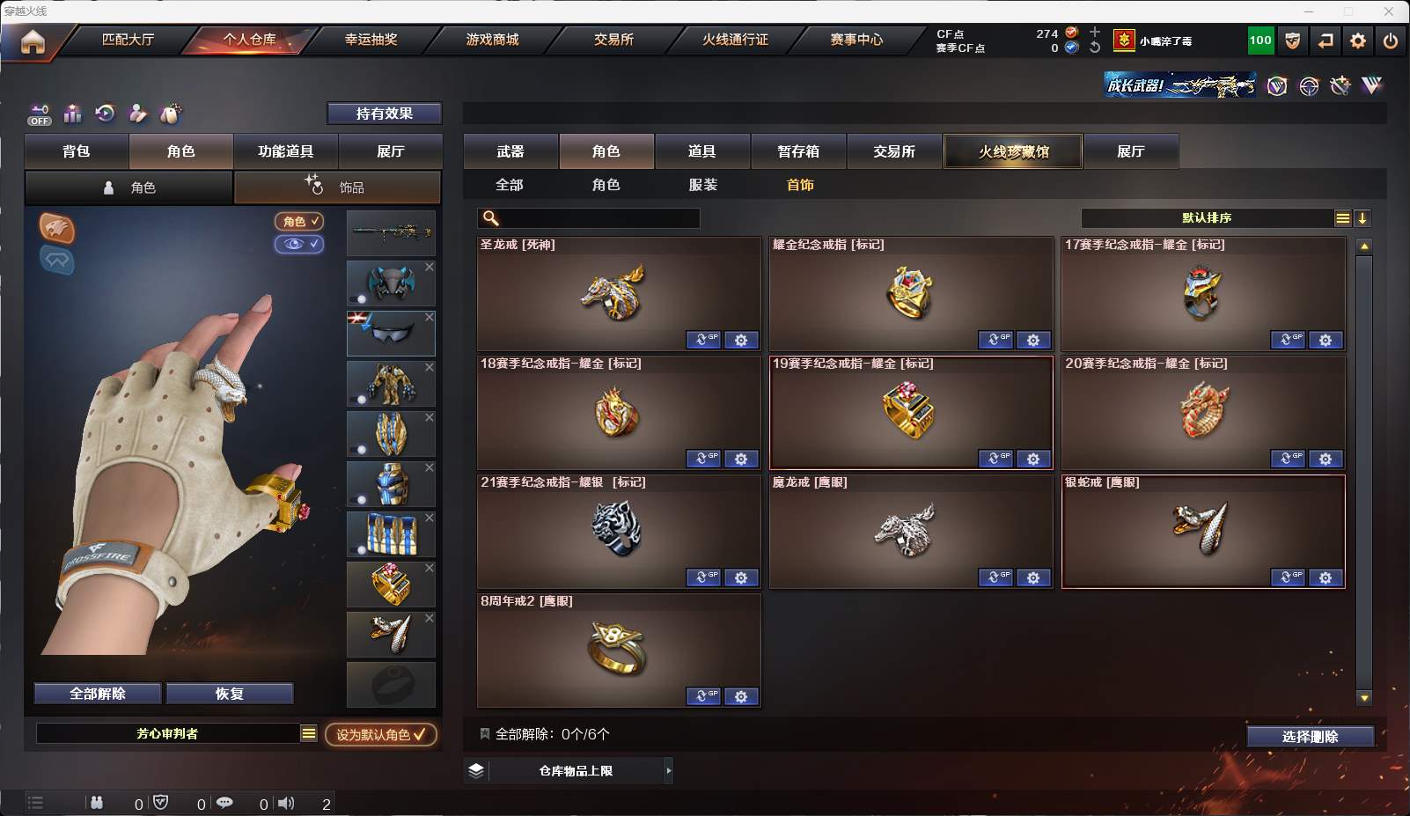Remove the sunglasses equipped slot
Image resolution: width=1410 pixels, height=816 pixels.
(430, 317)
